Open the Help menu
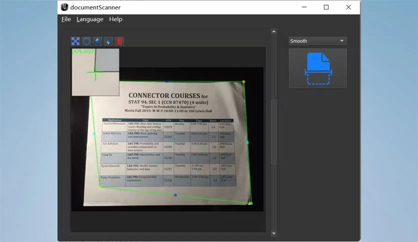Image resolution: width=418 pixels, height=242 pixels. 115,19
